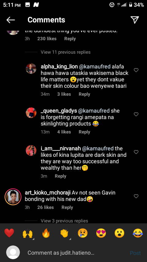This screenshot has height=262, width=147.
Task: Expand View 11 previous replies
Action: click(66, 52)
